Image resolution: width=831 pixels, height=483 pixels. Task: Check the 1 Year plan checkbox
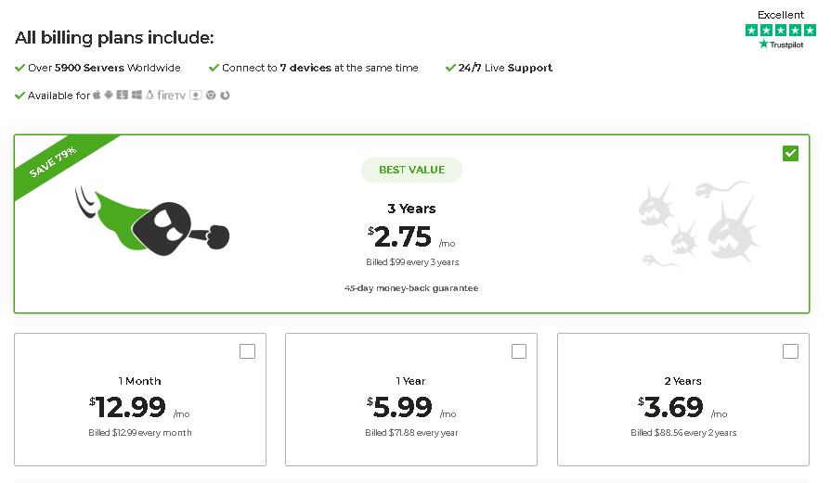point(519,351)
